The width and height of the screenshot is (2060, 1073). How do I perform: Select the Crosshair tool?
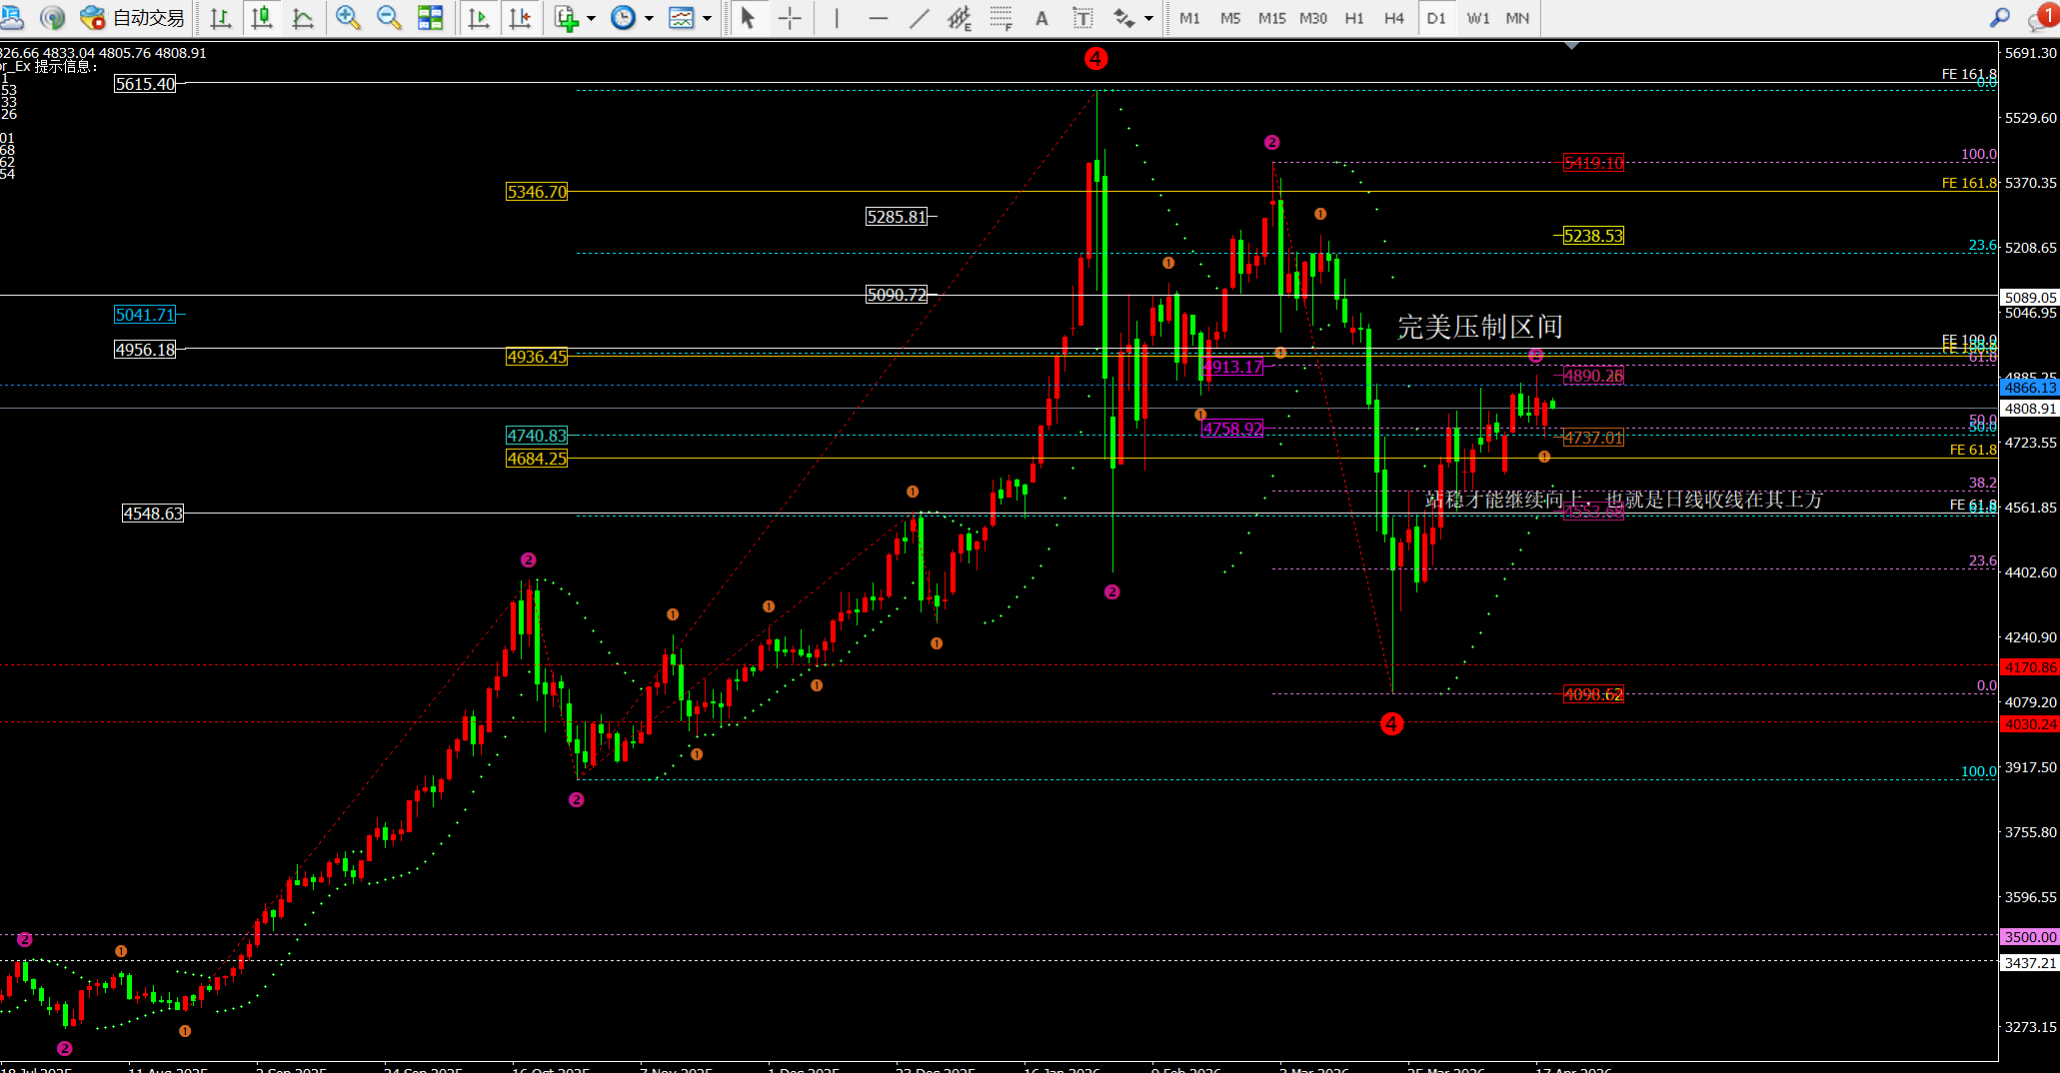[790, 18]
